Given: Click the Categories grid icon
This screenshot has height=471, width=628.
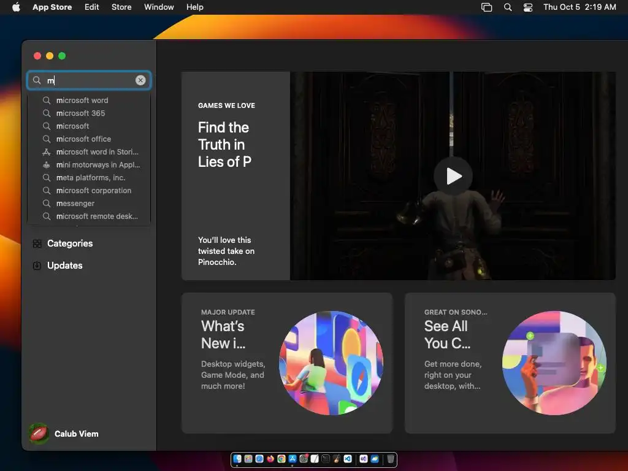Looking at the screenshot, I should (37, 243).
